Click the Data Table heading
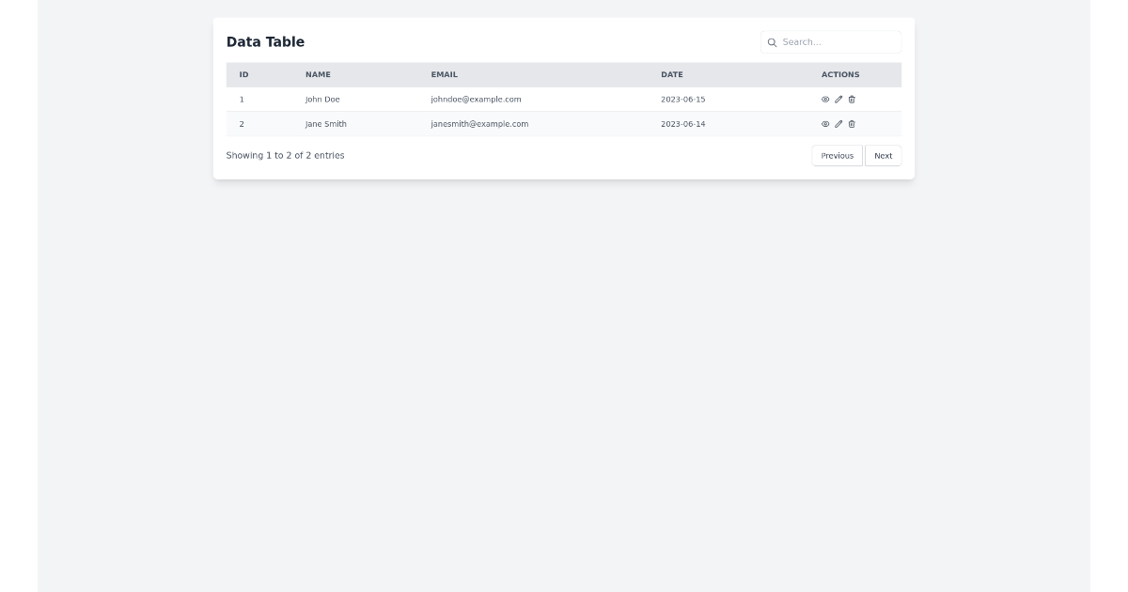 [x=264, y=41]
